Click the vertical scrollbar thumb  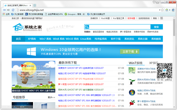[174, 27]
